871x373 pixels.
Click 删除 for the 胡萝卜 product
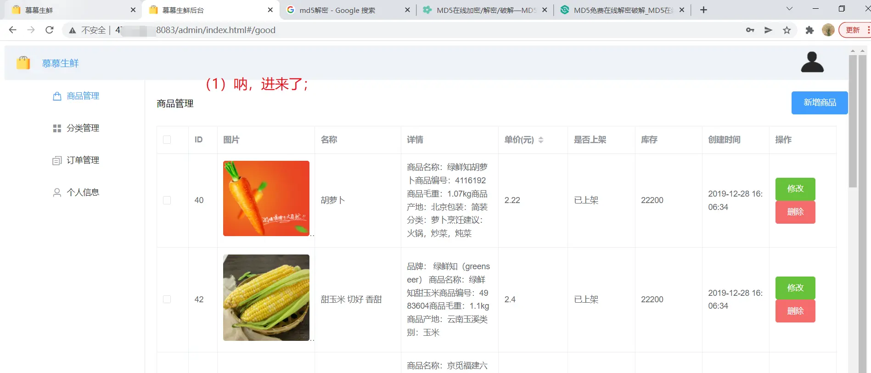coord(795,212)
